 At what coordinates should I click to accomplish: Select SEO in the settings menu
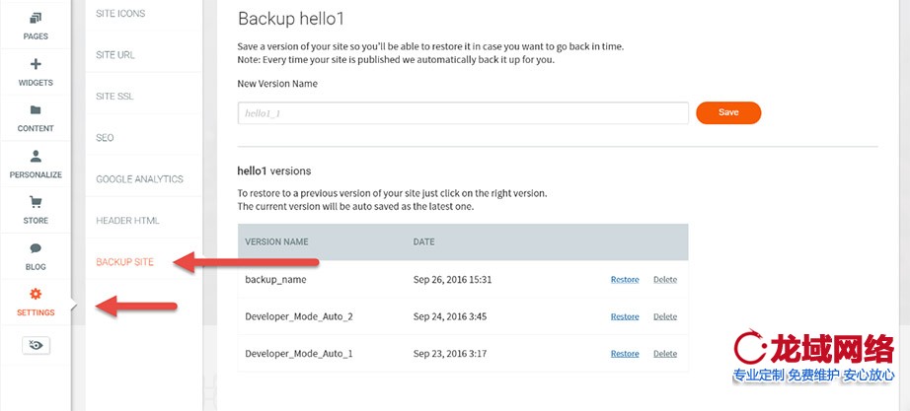coord(105,138)
